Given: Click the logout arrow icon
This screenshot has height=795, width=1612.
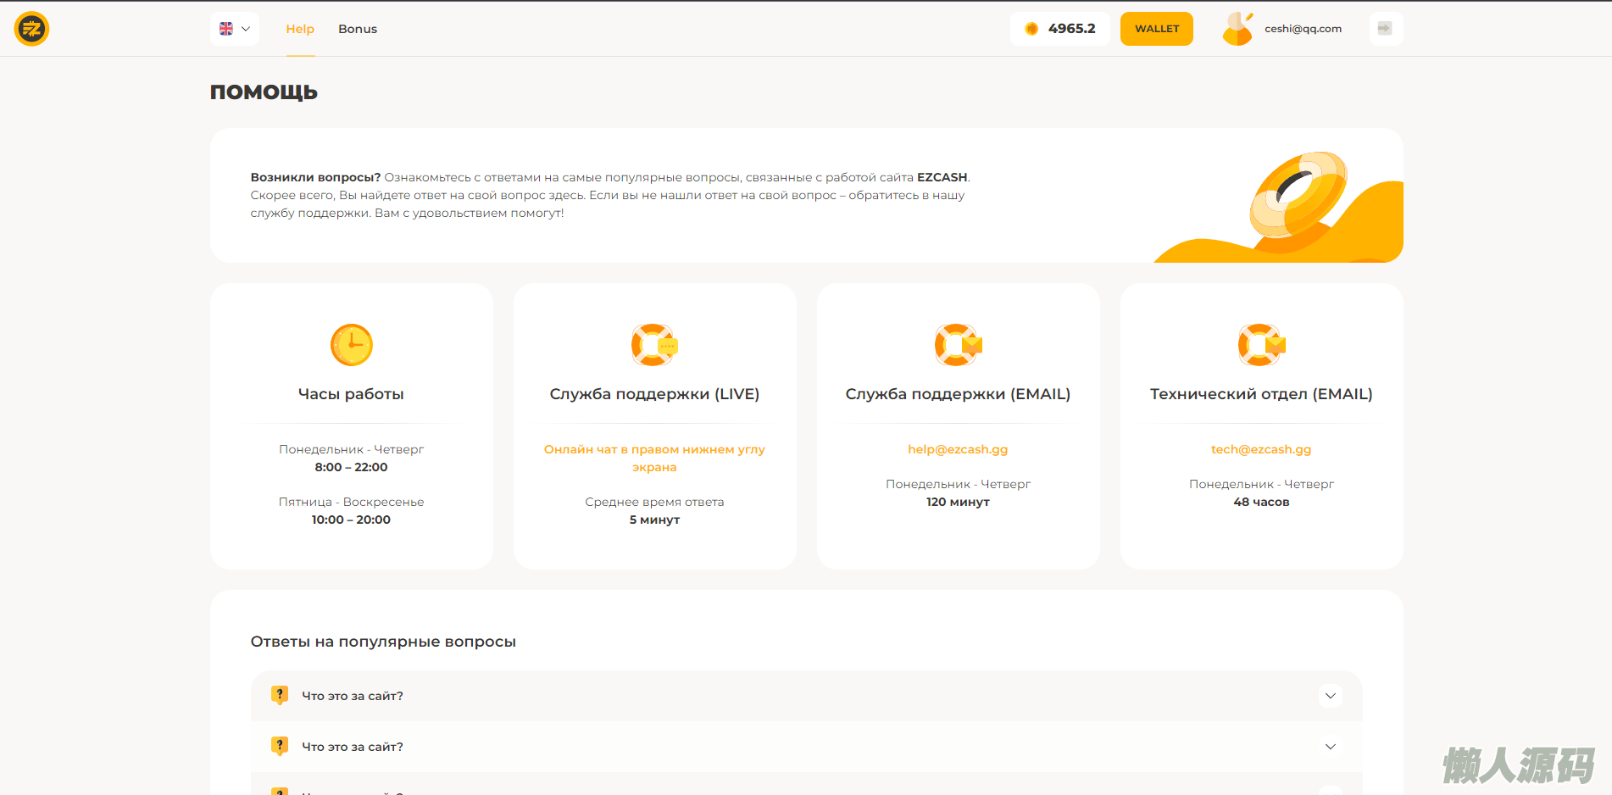Looking at the screenshot, I should click(1385, 29).
